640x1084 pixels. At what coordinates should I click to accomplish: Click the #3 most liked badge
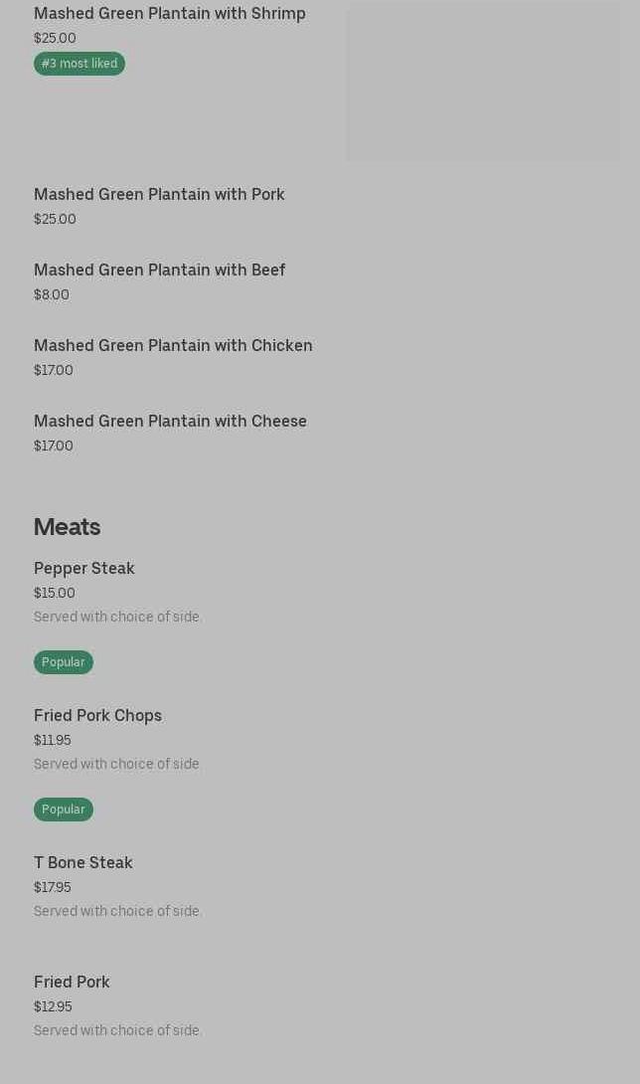tap(80, 64)
